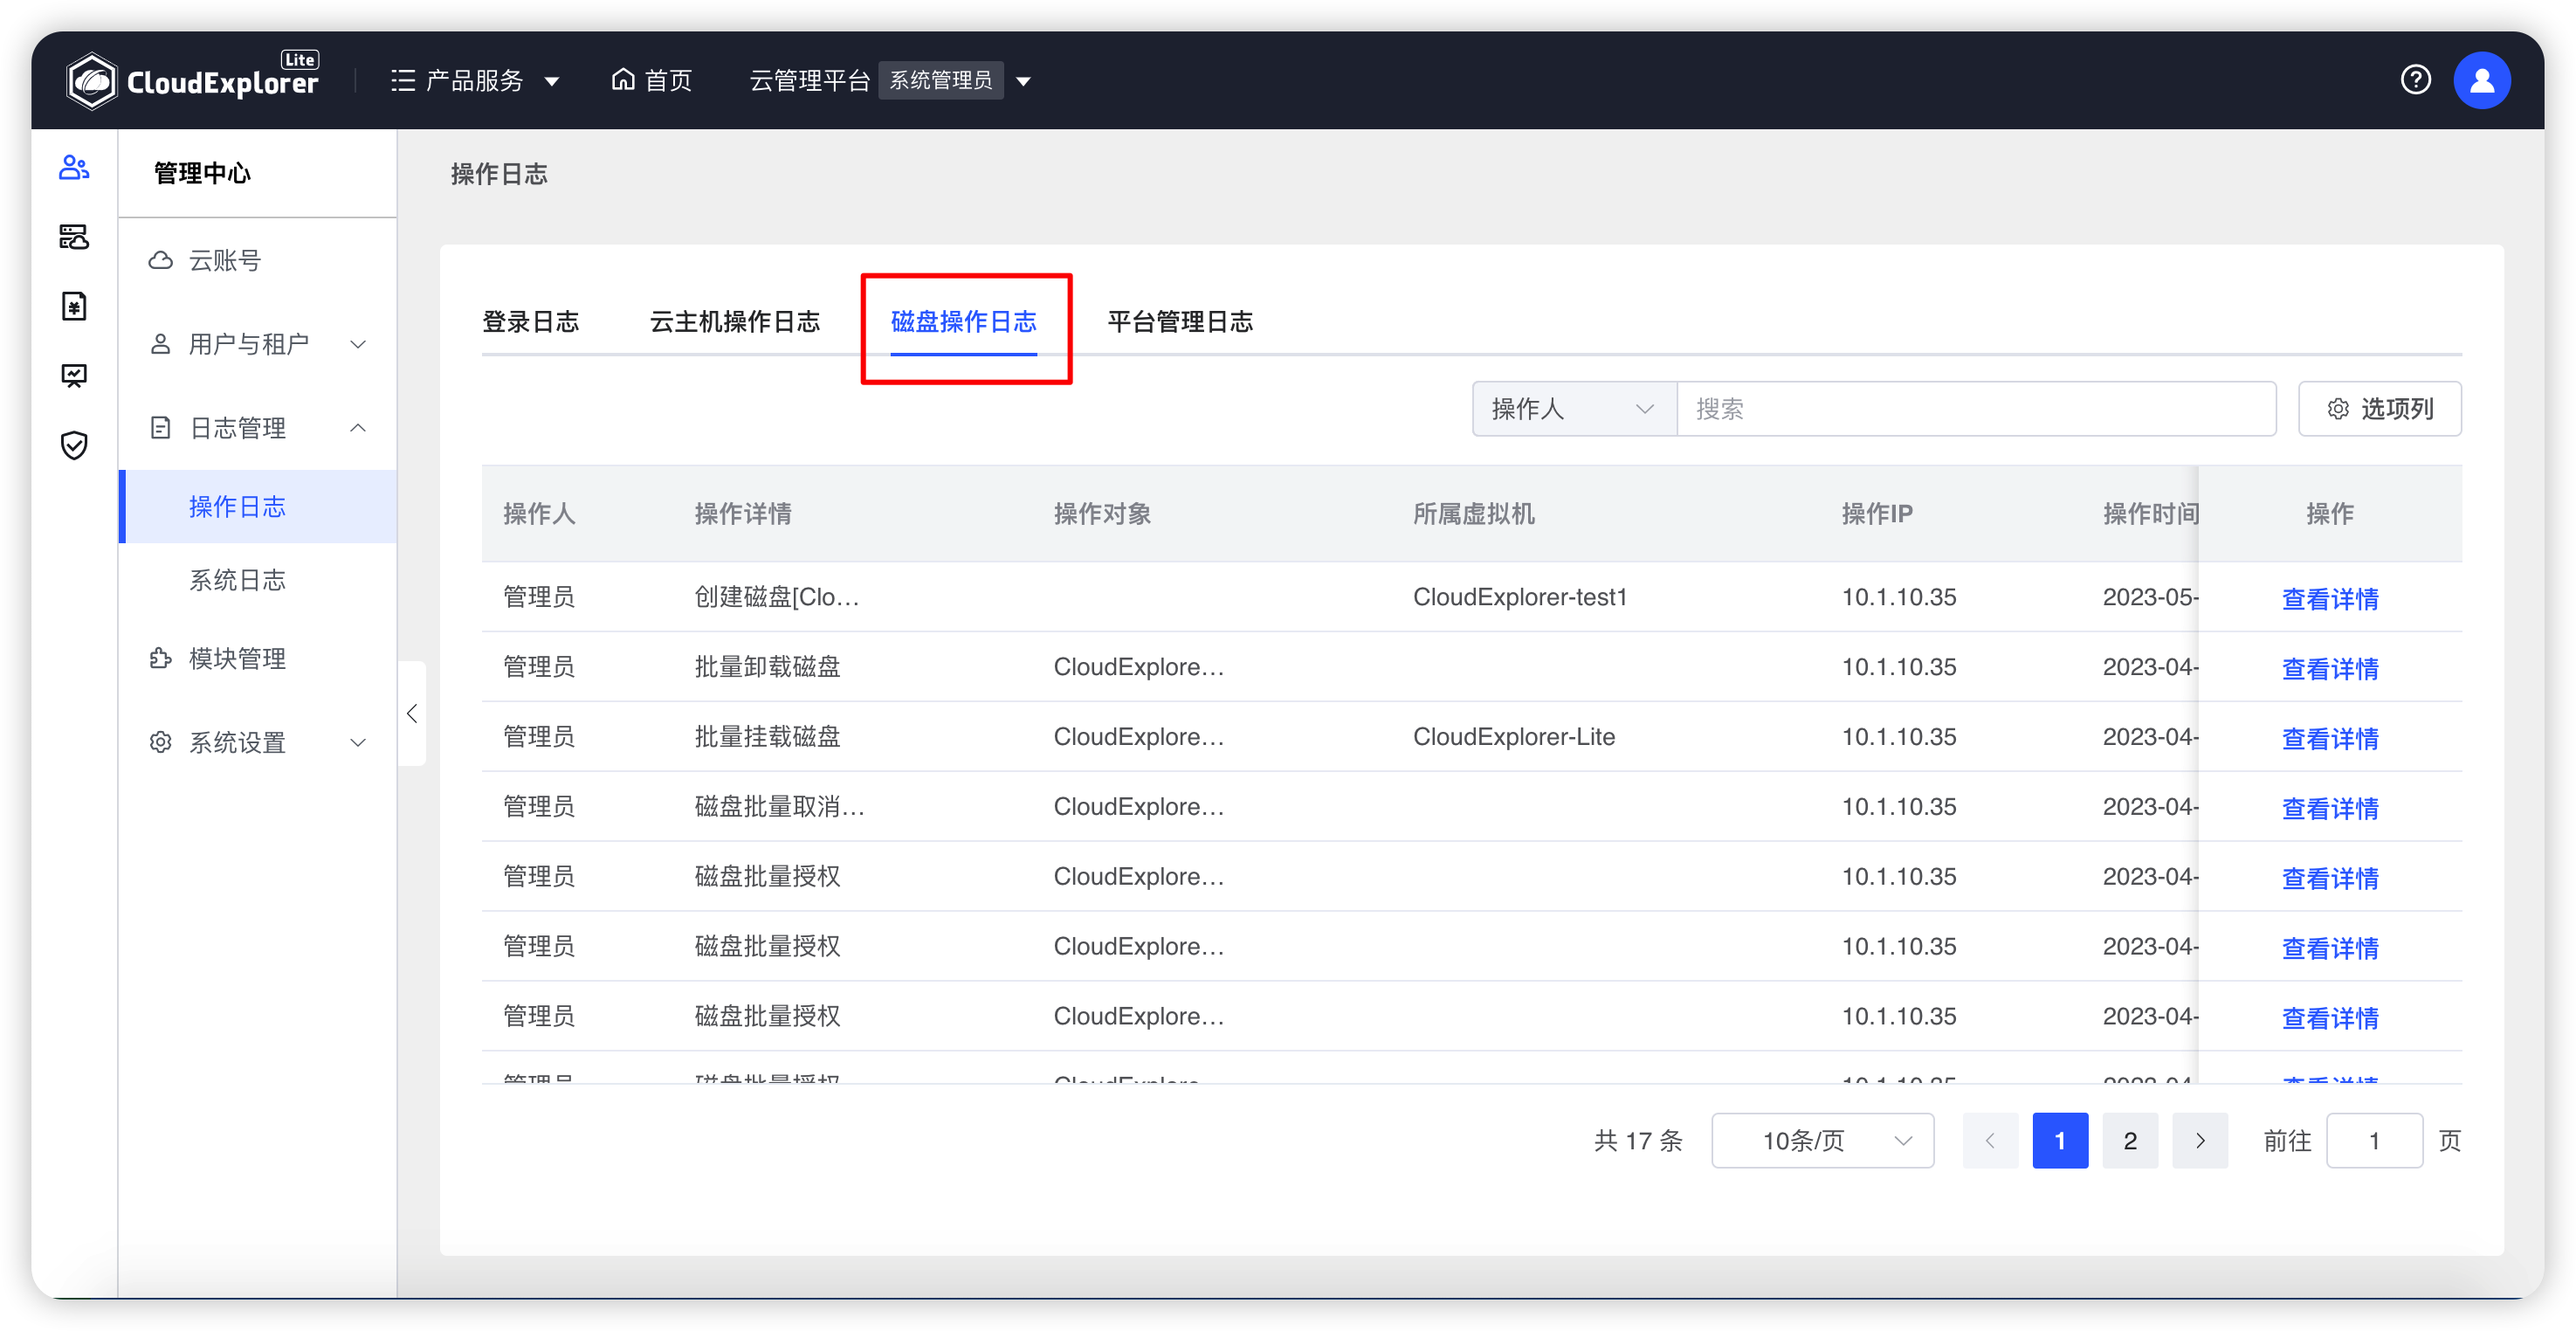Click the next page arrow

click(x=2200, y=1140)
